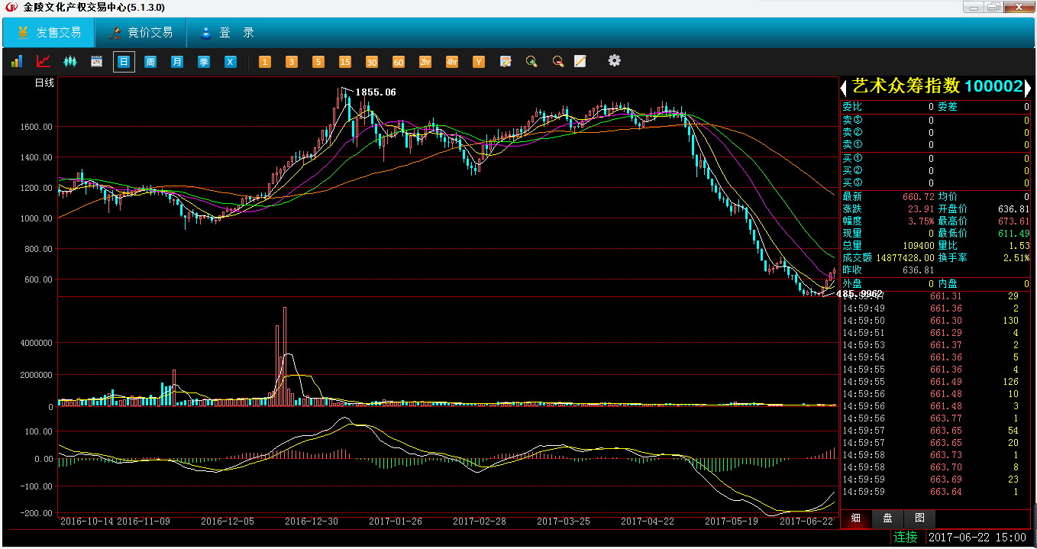Click the orange Y period button
The width and height of the screenshot is (1037, 549).
[x=479, y=62]
